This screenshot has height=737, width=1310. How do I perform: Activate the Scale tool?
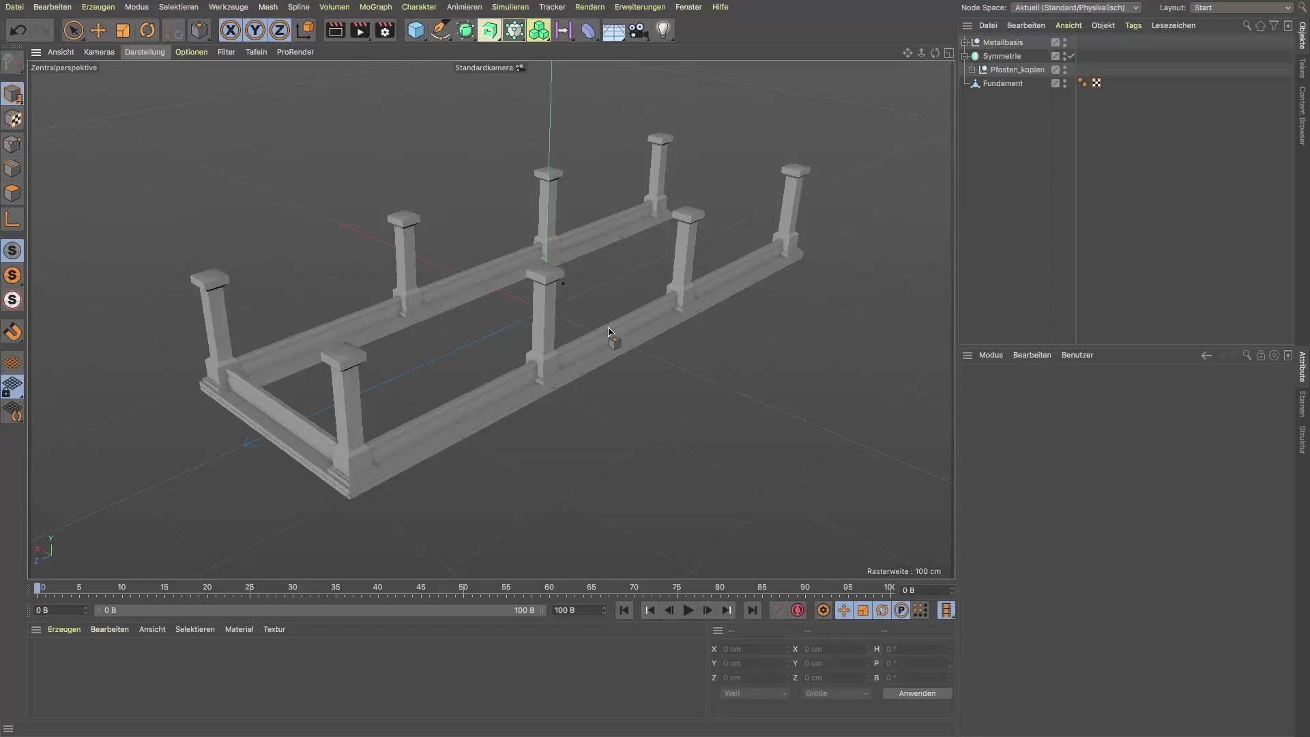[x=123, y=30]
